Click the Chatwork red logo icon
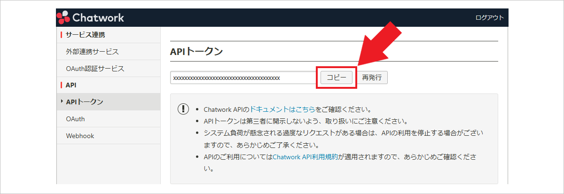This screenshot has height=194, width=564. pos(63,18)
